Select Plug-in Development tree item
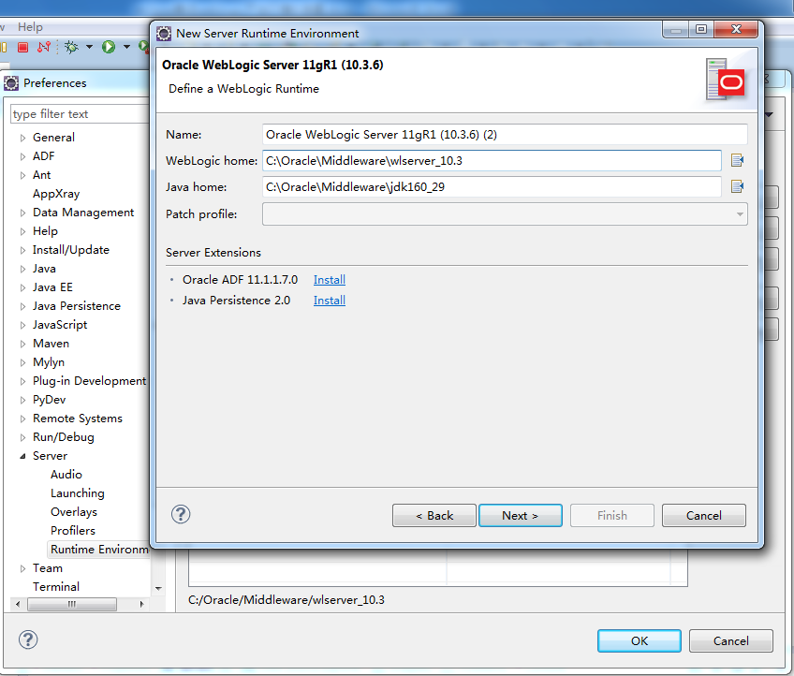This screenshot has width=794, height=676. pyautogui.click(x=89, y=381)
